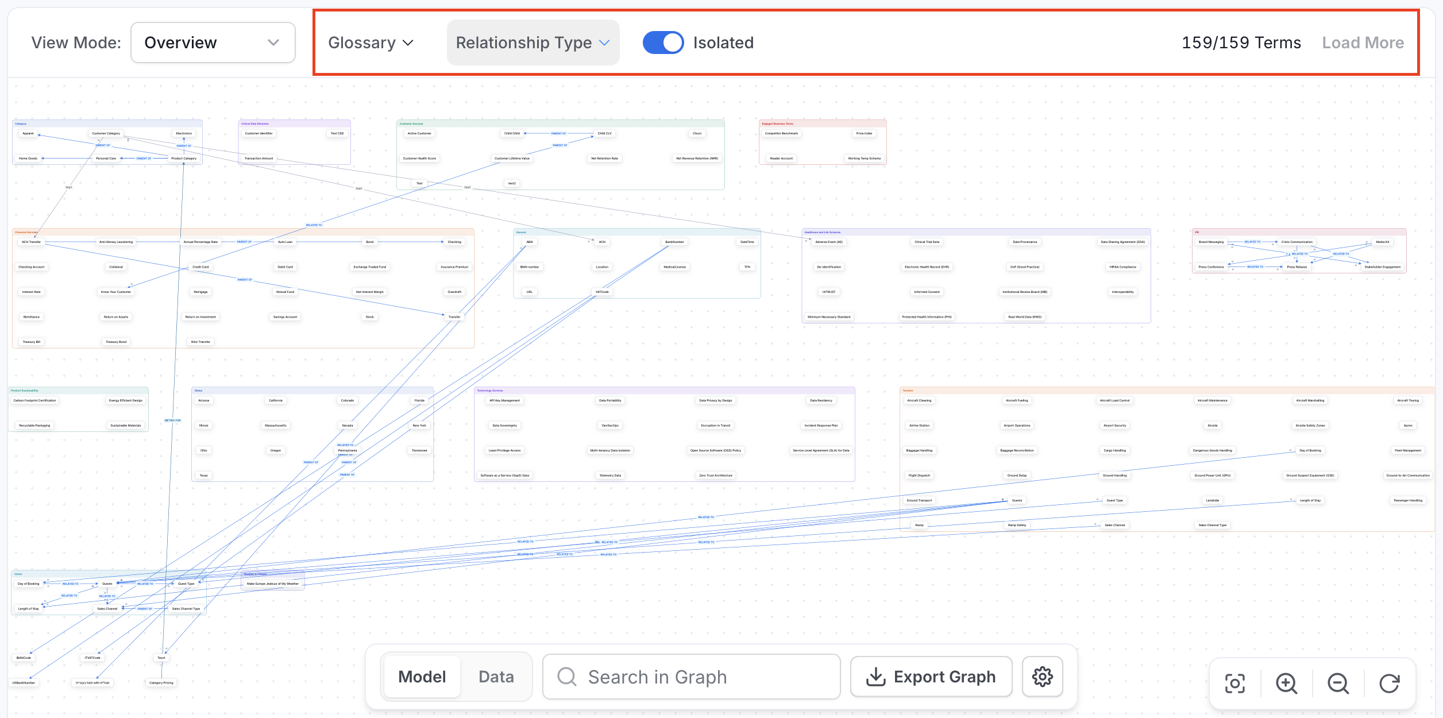The image size is (1443, 718).
Task: Click the HITRUST node
Action: [829, 292]
